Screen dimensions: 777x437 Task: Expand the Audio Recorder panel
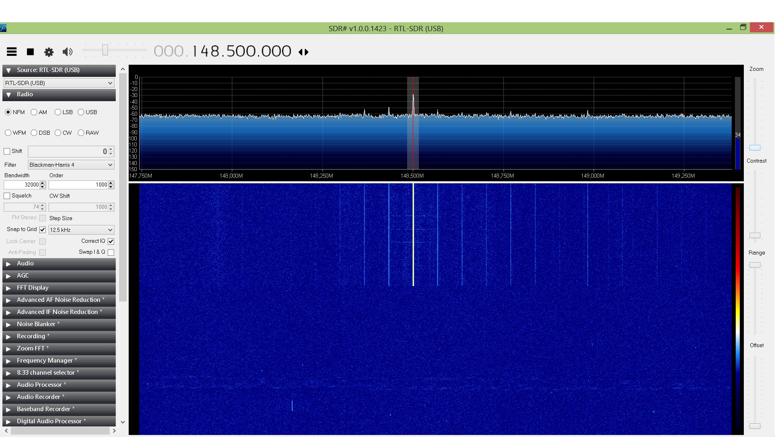(59, 397)
